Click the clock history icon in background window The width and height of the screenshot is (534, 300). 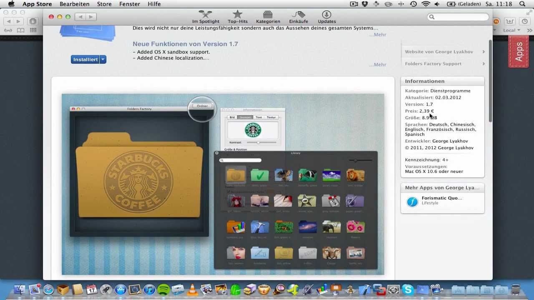(x=524, y=21)
